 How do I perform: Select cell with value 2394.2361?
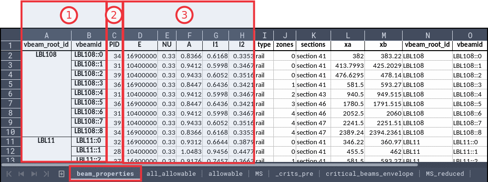384,132
